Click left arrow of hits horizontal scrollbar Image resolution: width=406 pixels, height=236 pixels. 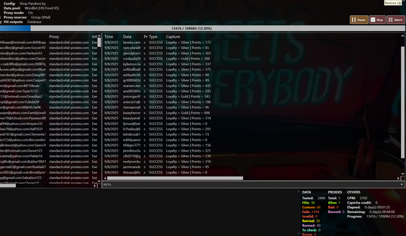(x=105, y=178)
